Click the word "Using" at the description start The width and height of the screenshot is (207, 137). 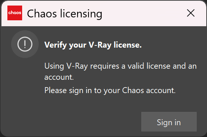(x=54, y=66)
